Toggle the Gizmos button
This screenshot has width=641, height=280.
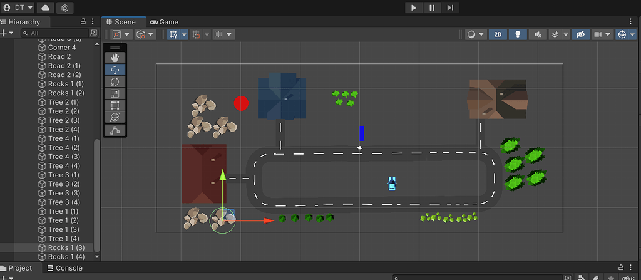pyautogui.click(x=622, y=35)
